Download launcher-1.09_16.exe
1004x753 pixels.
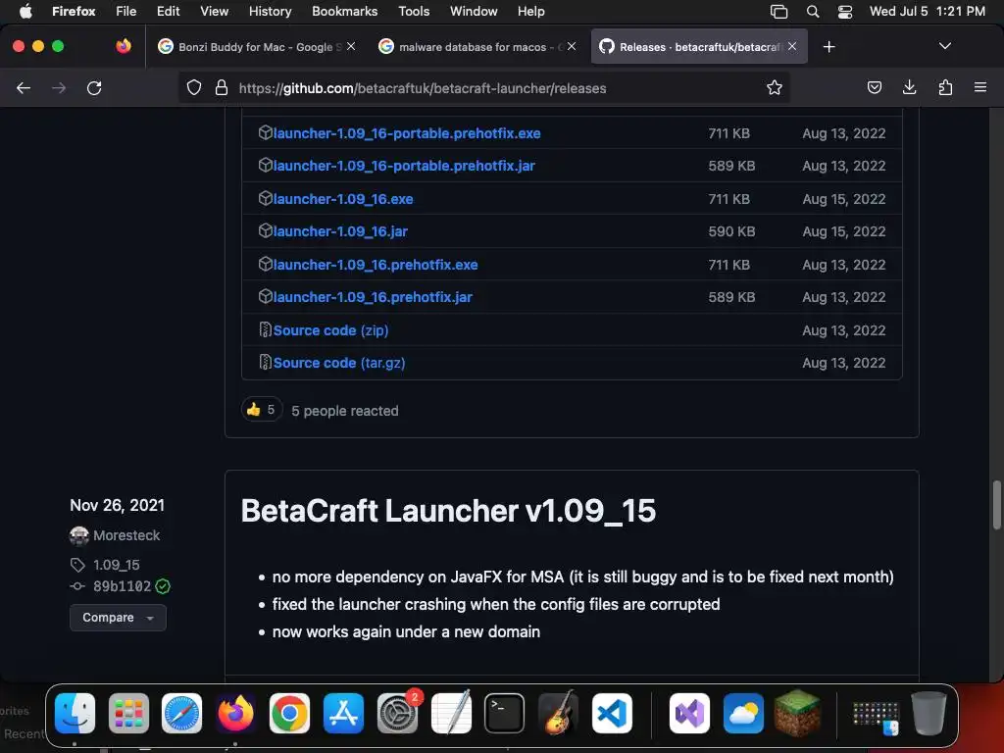click(343, 199)
